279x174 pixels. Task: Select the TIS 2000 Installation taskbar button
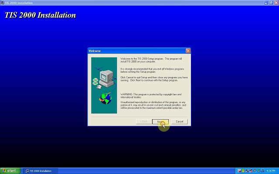click(41, 171)
